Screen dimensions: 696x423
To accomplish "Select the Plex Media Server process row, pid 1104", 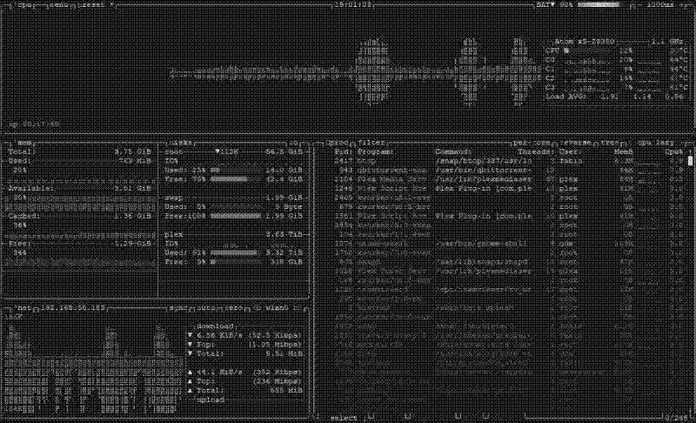I will tap(509, 179).
